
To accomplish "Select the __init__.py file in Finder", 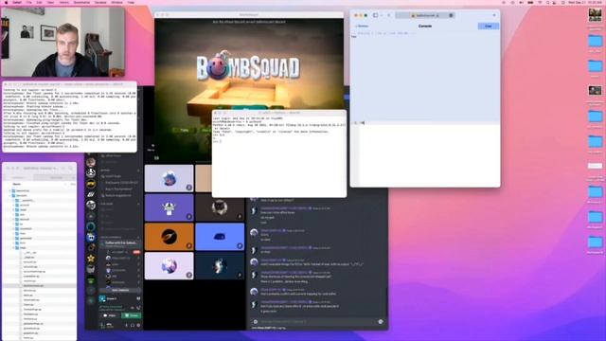I will click(x=29, y=253).
